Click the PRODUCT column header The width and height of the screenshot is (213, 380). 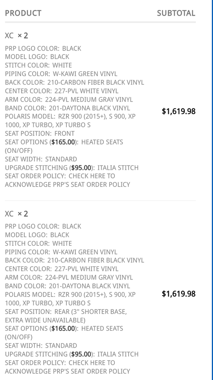[x=23, y=13]
